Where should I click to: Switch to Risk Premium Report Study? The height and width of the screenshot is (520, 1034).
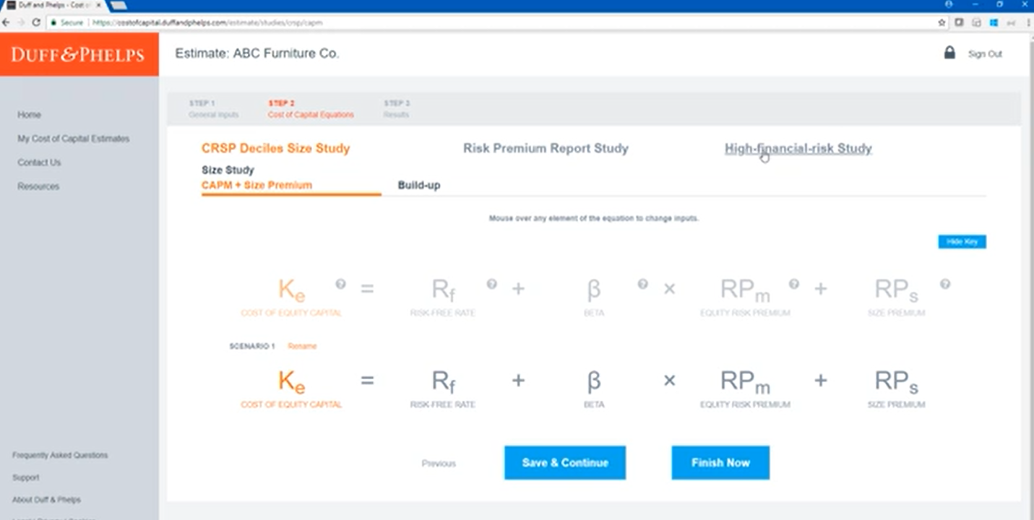pos(546,149)
